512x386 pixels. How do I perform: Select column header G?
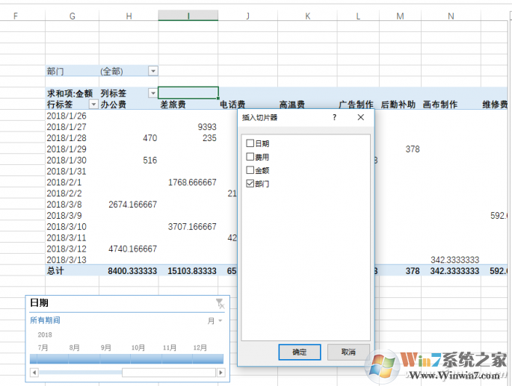pos(73,16)
